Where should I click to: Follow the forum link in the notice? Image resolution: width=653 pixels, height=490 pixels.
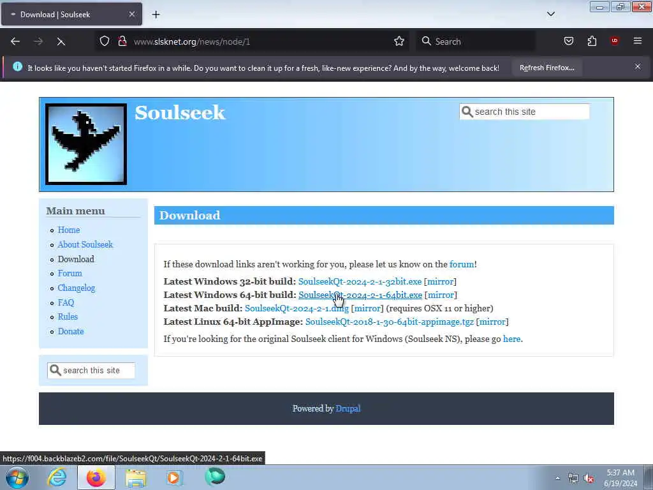click(462, 264)
